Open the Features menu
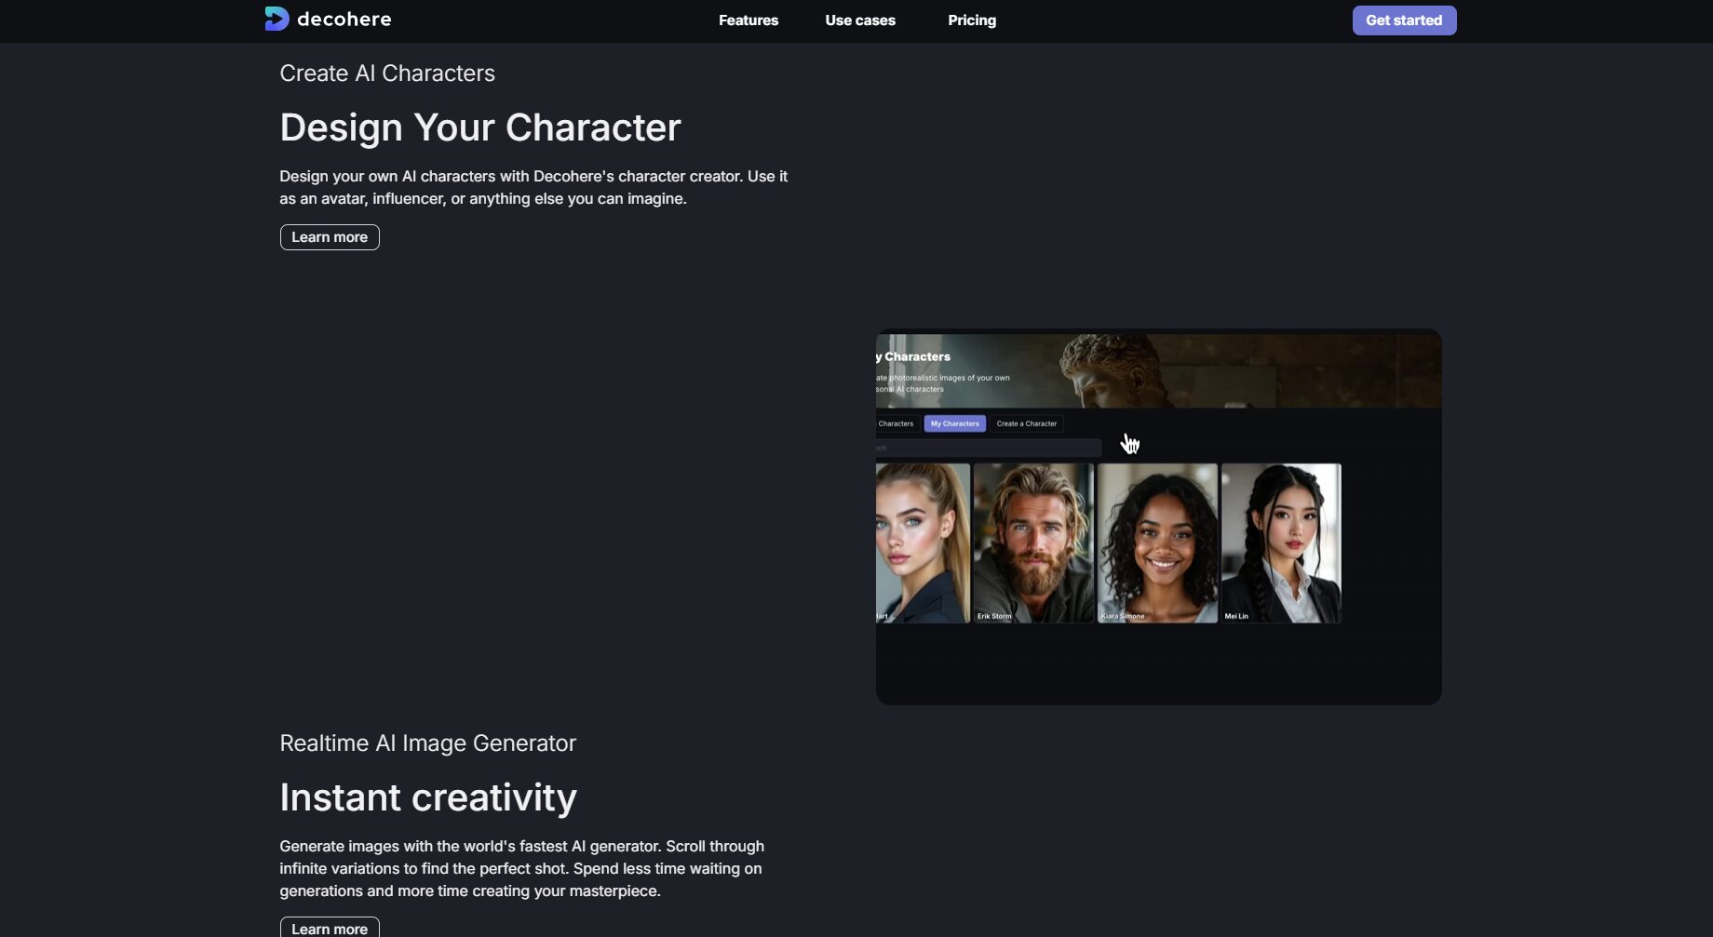 point(749,20)
